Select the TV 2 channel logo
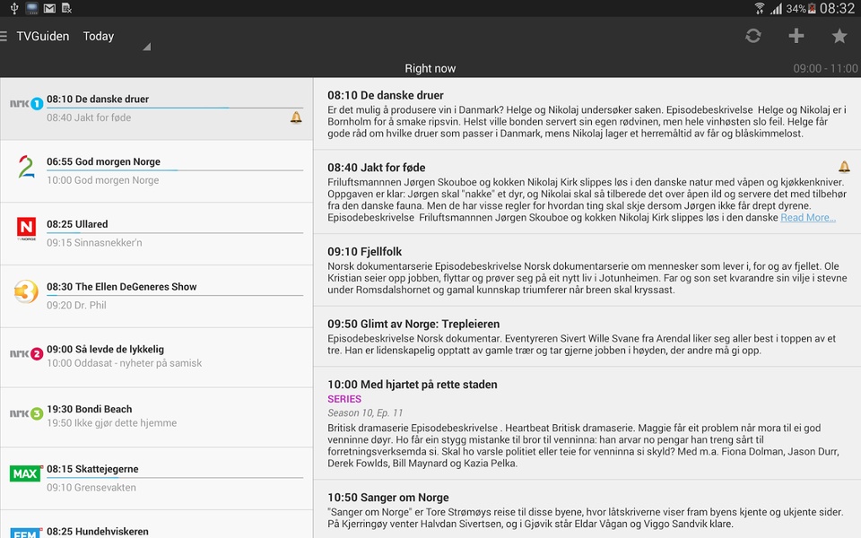The image size is (861, 538). [26, 167]
